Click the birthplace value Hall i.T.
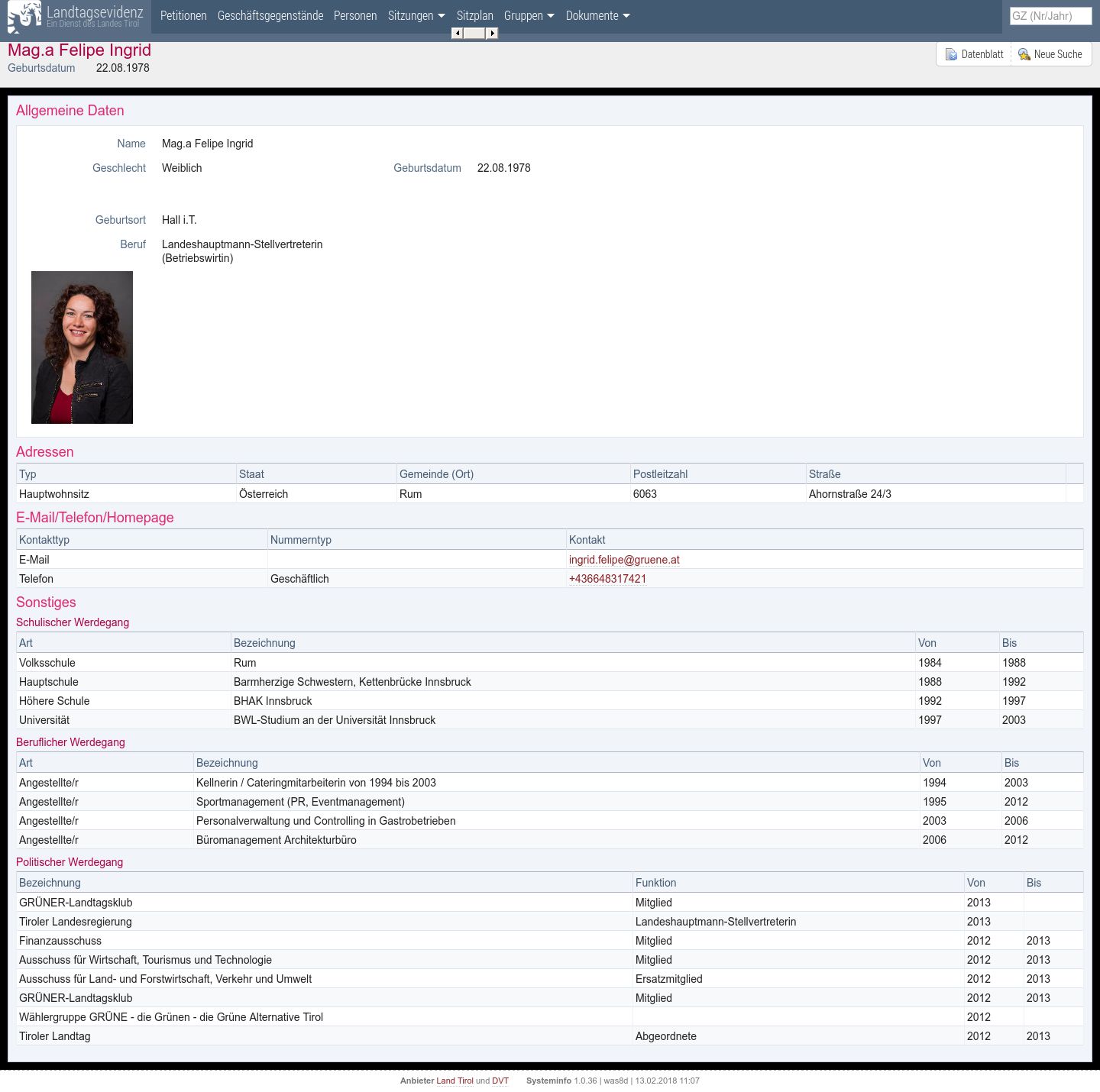The image size is (1100, 1092). click(x=179, y=220)
